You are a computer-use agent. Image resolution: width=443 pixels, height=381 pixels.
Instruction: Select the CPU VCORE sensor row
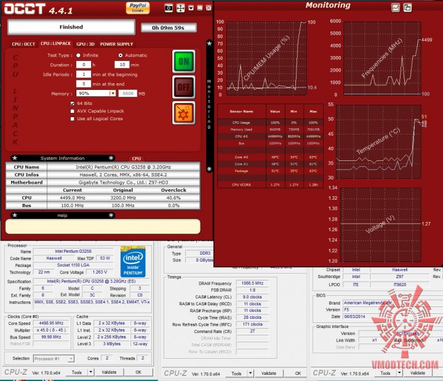pos(270,184)
